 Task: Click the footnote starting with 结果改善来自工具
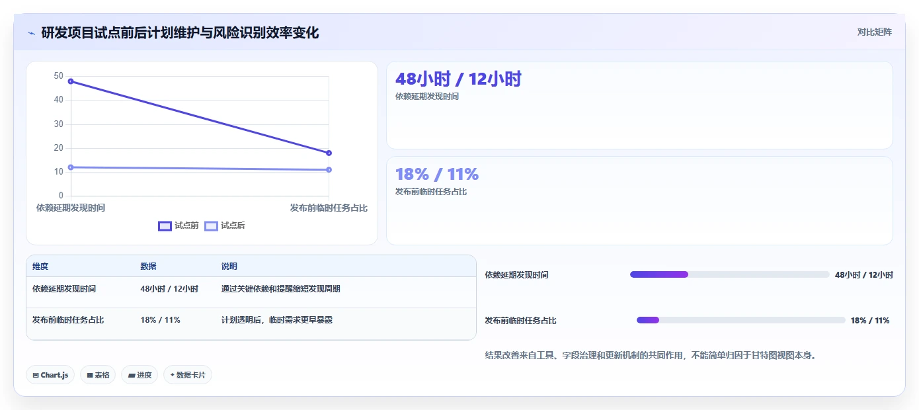pos(651,356)
